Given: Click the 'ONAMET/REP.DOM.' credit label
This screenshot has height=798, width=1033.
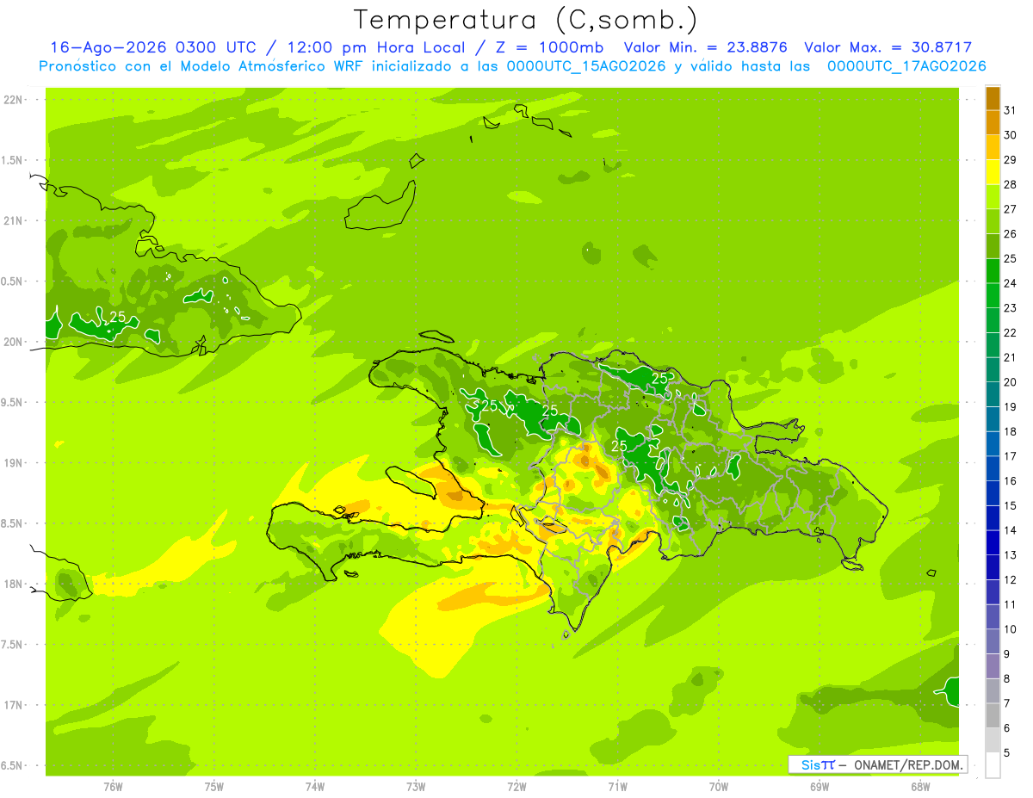Looking at the screenshot, I should tap(908, 764).
